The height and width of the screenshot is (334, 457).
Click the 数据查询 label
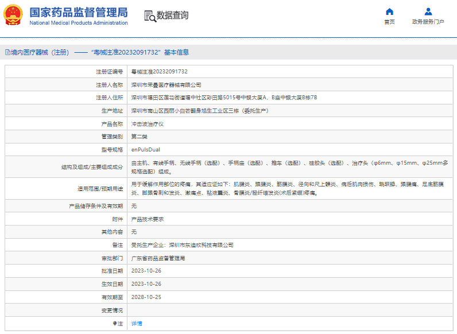[173, 15]
